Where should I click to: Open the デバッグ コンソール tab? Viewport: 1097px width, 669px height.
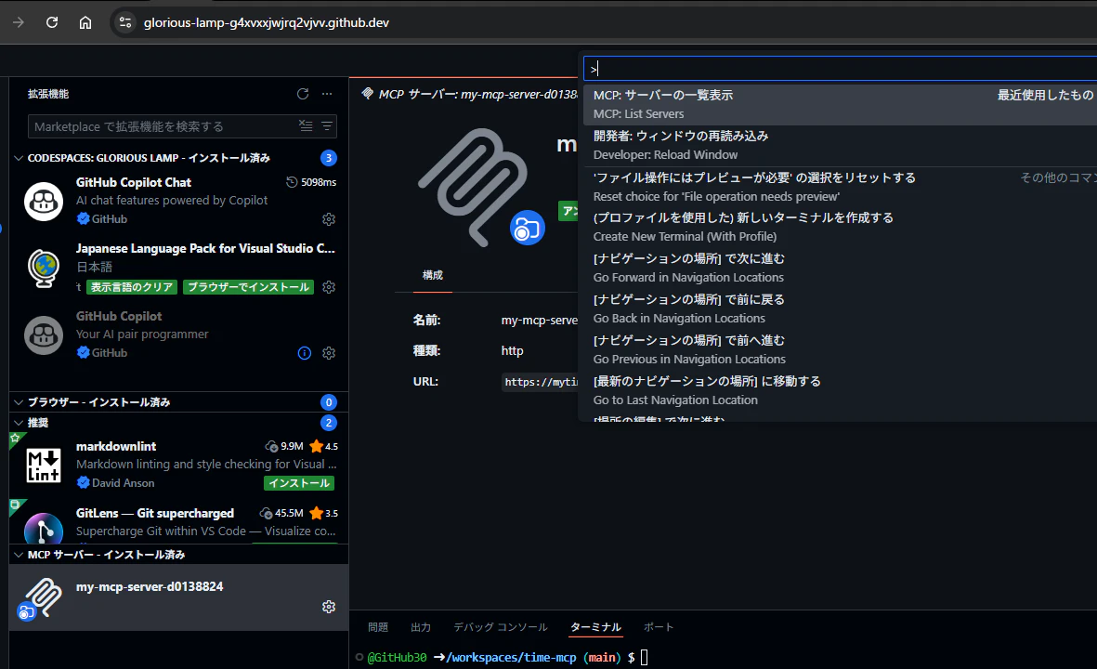pyautogui.click(x=501, y=627)
